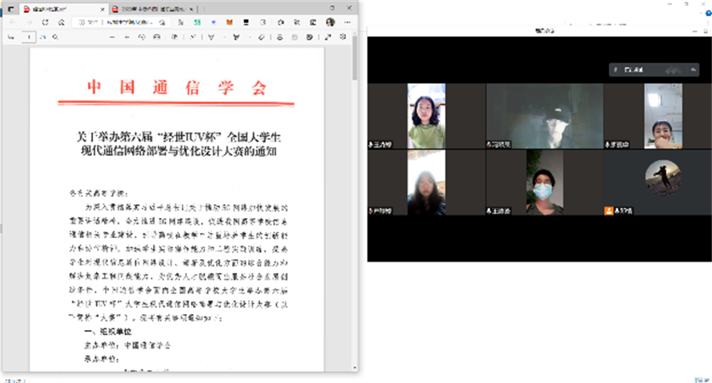
Task: Select tile of participant wearing blue face mask
Action: tap(544, 183)
